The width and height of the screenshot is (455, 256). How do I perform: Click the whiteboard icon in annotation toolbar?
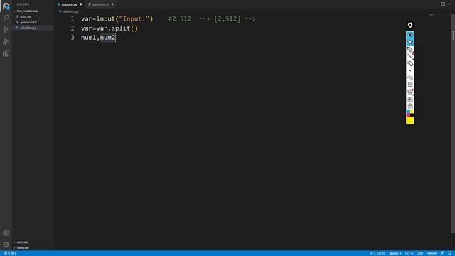click(x=410, y=92)
